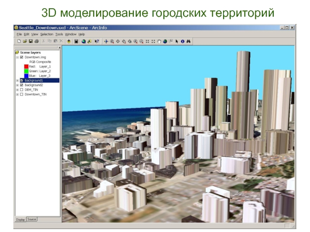Open the Selection menu
This screenshot has width=310, height=232.
(x=47, y=34)
